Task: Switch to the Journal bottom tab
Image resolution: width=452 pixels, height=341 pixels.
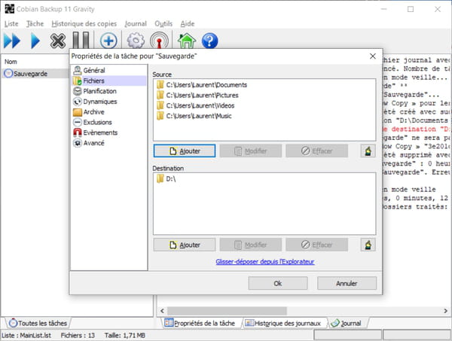Action: click(347, 323)
